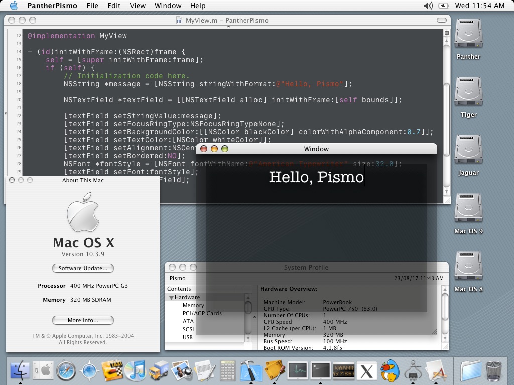Switch to the PantherPismo app Dock icon
Viewport: 514px width, 385px height.
436,370
